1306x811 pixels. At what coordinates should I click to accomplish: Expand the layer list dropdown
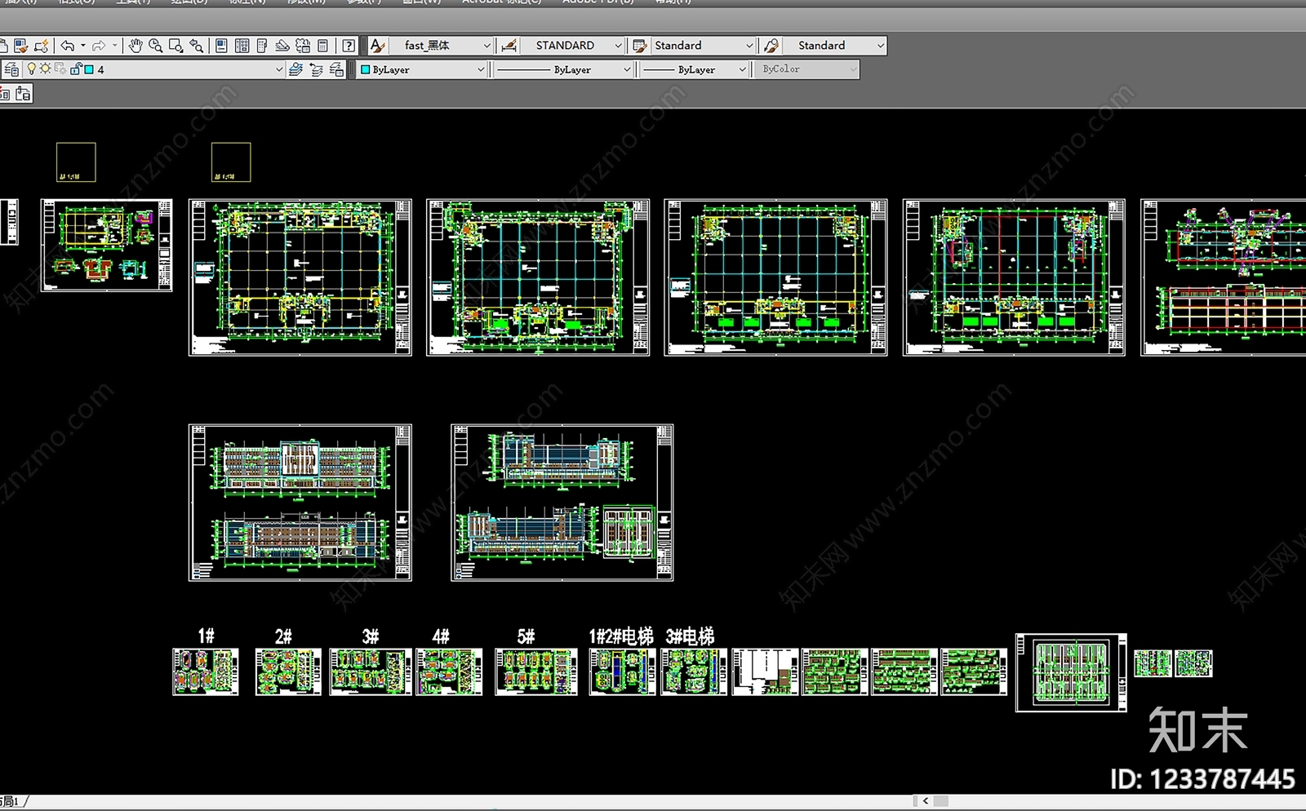(x=278, y=69)
